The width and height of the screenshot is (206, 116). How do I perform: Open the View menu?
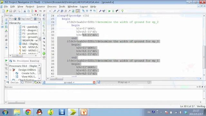point(20,6)
